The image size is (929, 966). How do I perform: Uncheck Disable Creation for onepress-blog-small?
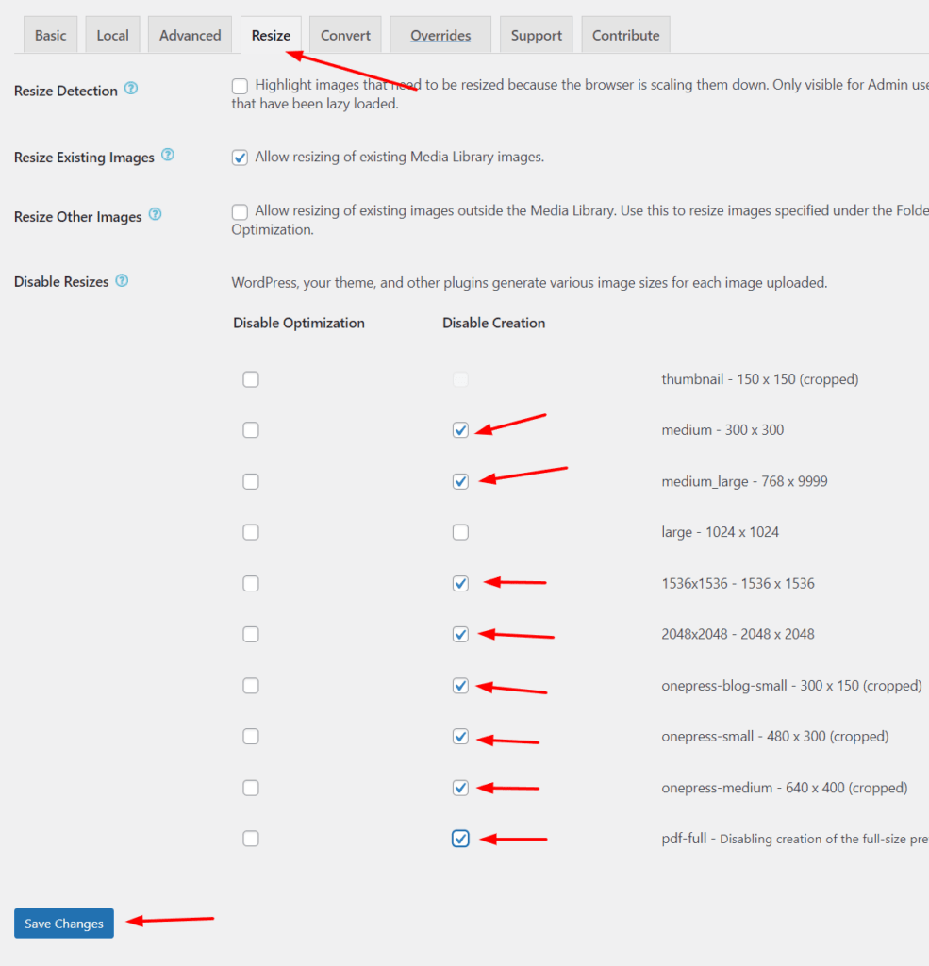[x=460, y=686]
